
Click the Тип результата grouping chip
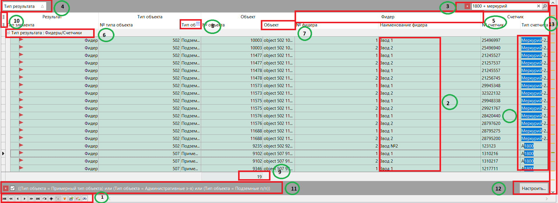pos(24,6)
